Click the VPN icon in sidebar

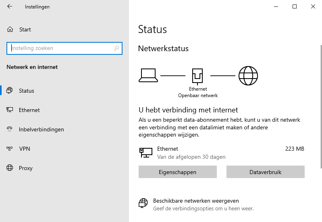tap(10, 149)
